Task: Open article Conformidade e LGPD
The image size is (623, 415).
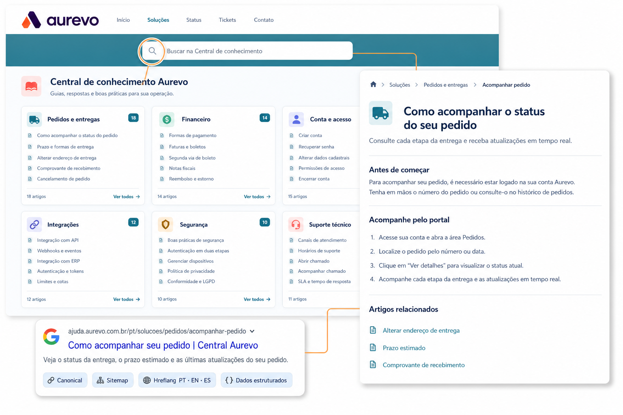Action: [x=191, y=281]
